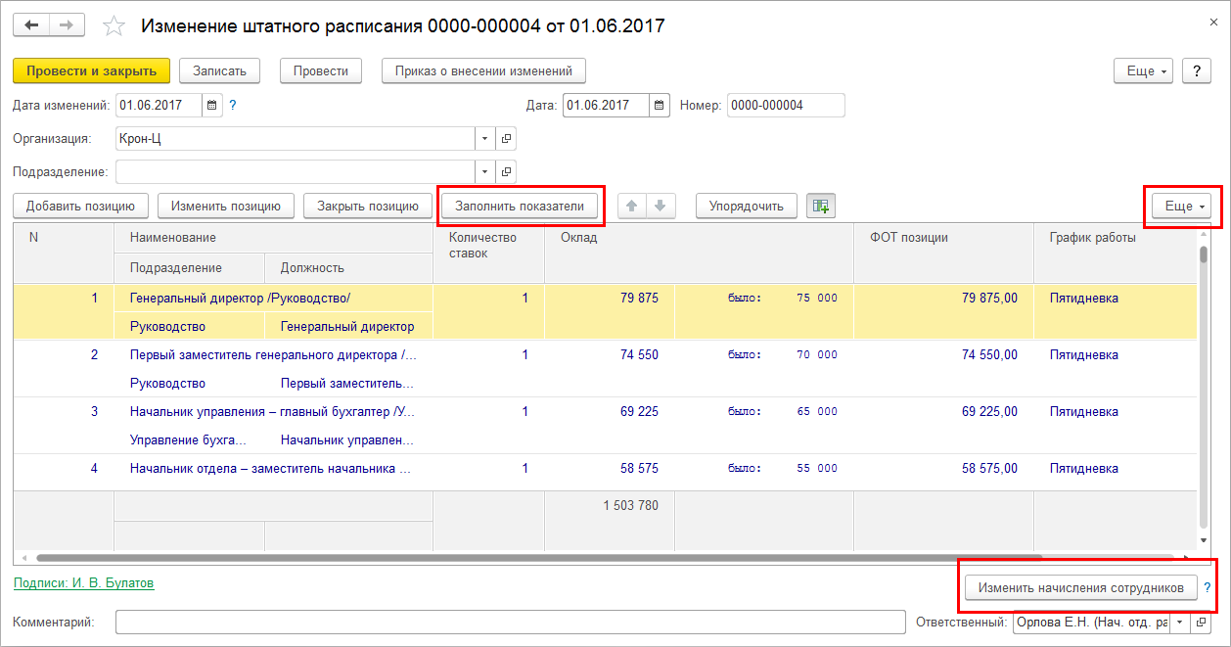Open the Еще menu above the table
Image resolution: width=1231 pixels, height=647 pixels.
pyautogui.click(x=1181, y=206)
